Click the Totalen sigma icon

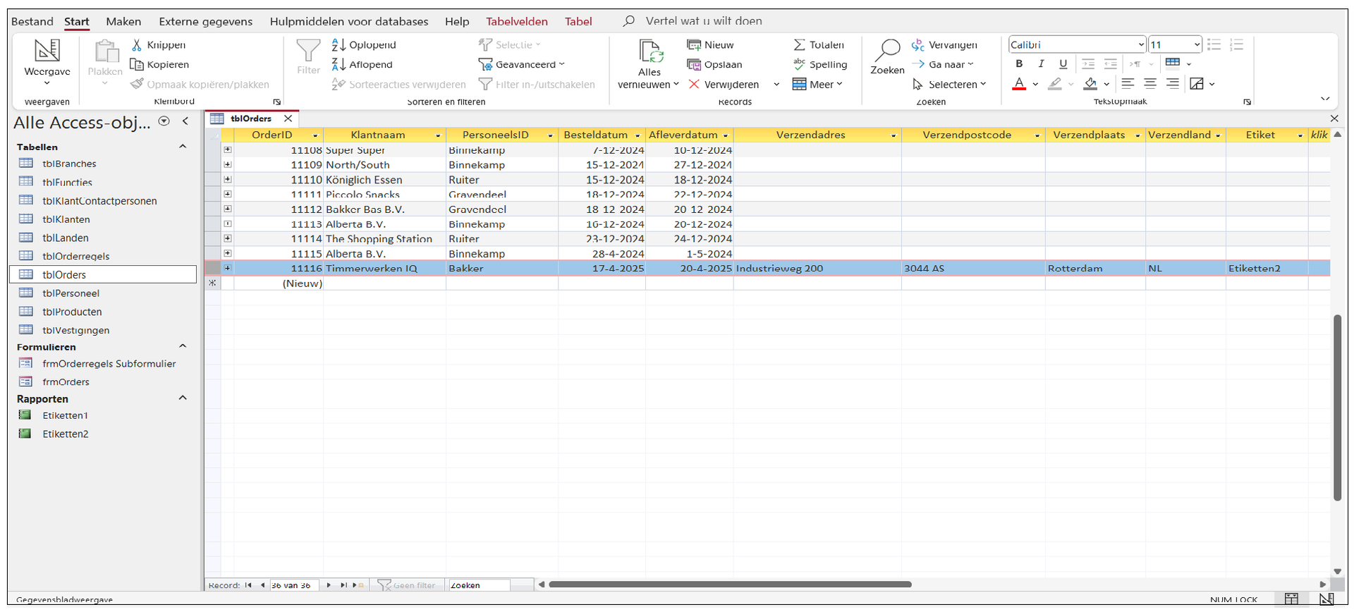799,44
